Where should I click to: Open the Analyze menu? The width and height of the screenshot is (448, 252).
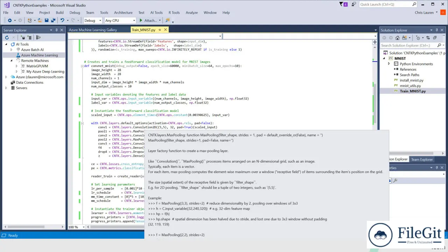tap(192, 13)
